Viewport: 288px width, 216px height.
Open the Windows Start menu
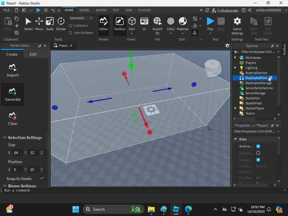click(76, 209)
